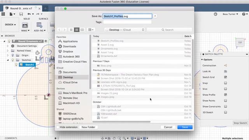Viewport: 249px width, 140px height.
Task: Collapse the Sketches tree node
Action: point(8,60)
